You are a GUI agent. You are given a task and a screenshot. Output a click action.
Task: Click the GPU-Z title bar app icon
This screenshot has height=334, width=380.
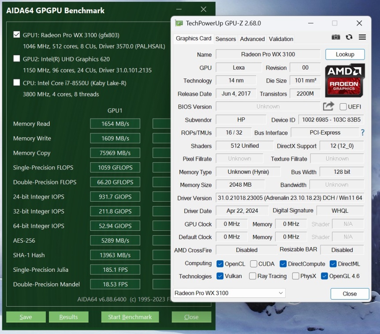pyautogui.click(x=179, y=23)
